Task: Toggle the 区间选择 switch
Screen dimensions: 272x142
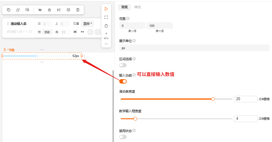Action: [x=123, y=65]
